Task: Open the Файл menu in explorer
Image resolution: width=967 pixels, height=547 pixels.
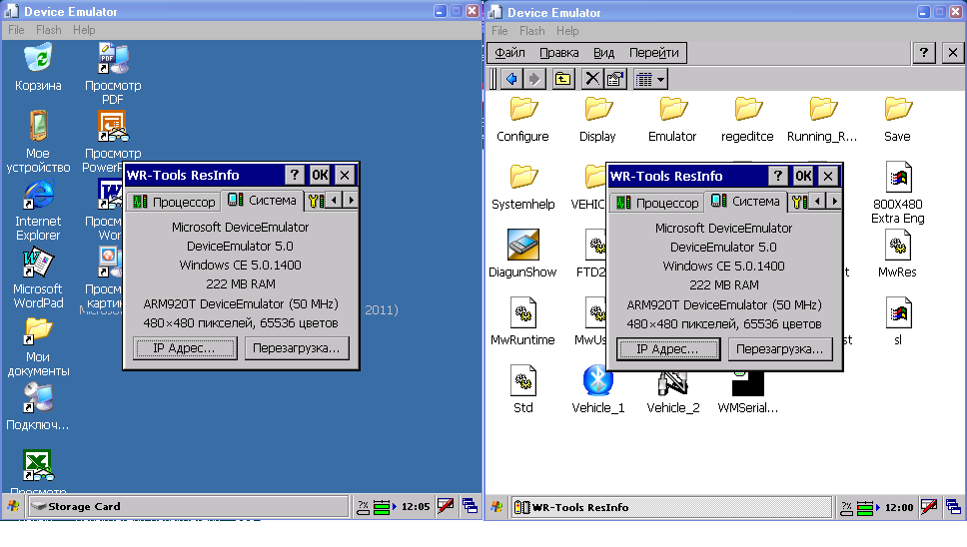Action: tap(510, 53)
